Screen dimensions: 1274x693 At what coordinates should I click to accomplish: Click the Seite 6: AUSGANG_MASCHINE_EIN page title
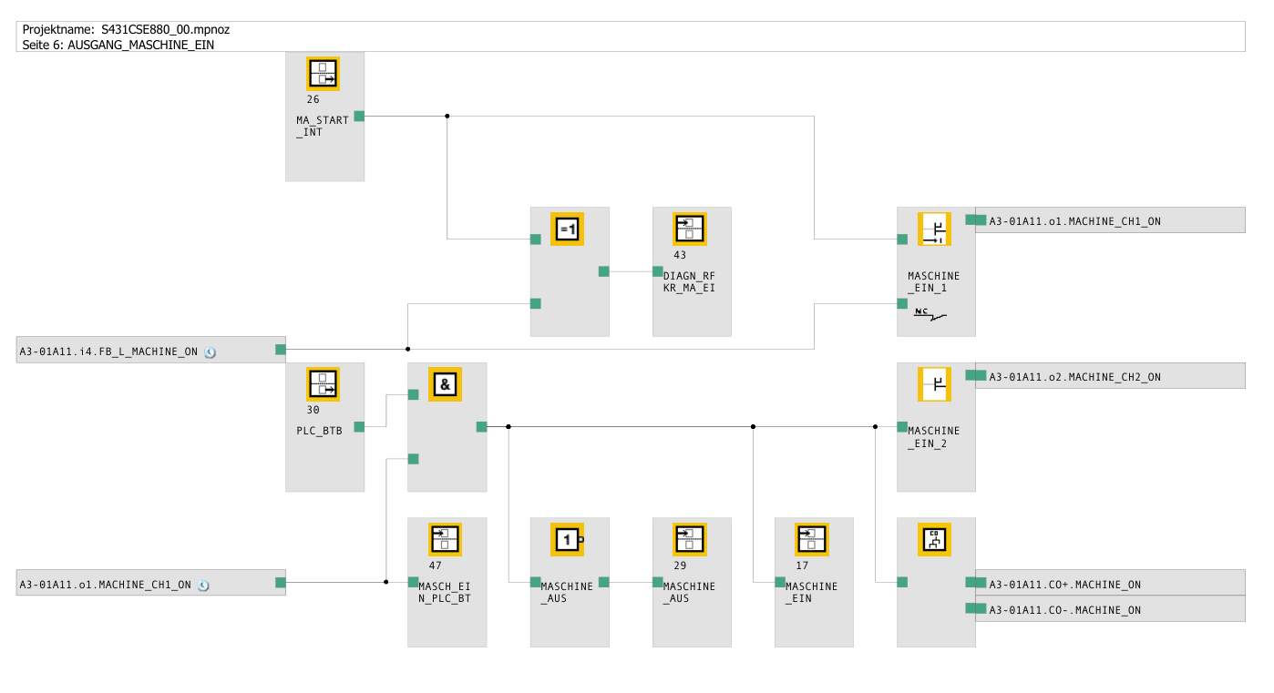[x=118, y=44]
